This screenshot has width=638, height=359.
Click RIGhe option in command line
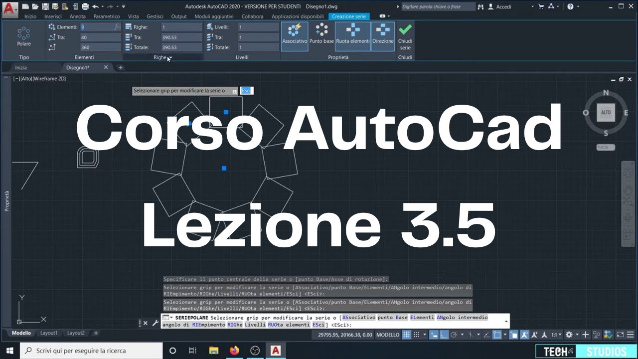(235, 325)
